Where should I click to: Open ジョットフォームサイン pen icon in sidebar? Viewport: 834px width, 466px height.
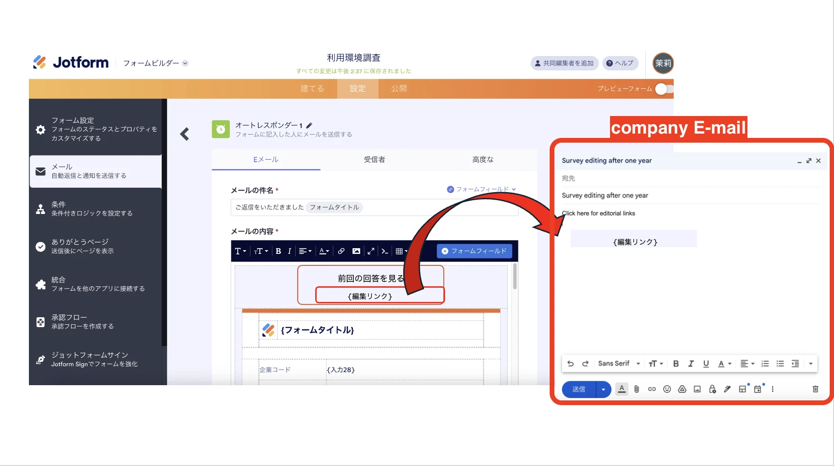[x=40, y=359]
